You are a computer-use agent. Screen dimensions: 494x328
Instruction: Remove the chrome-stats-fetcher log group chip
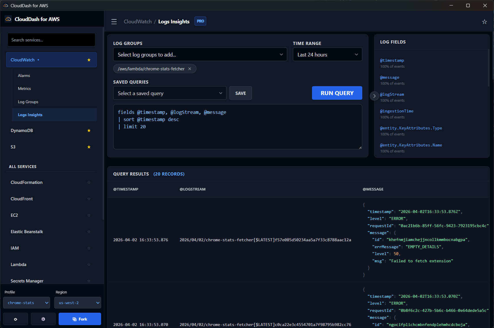[x=190, y=69]
